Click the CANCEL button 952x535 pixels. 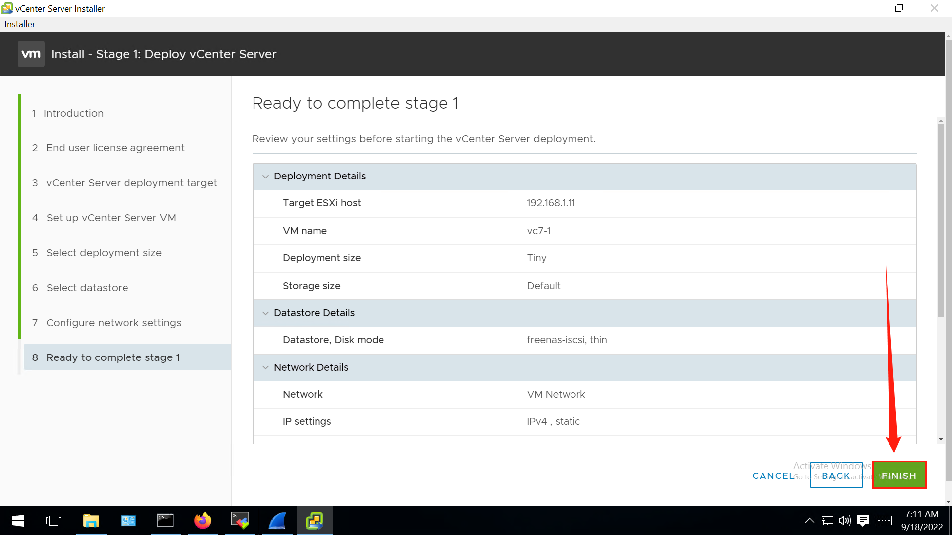click(773, 476)
